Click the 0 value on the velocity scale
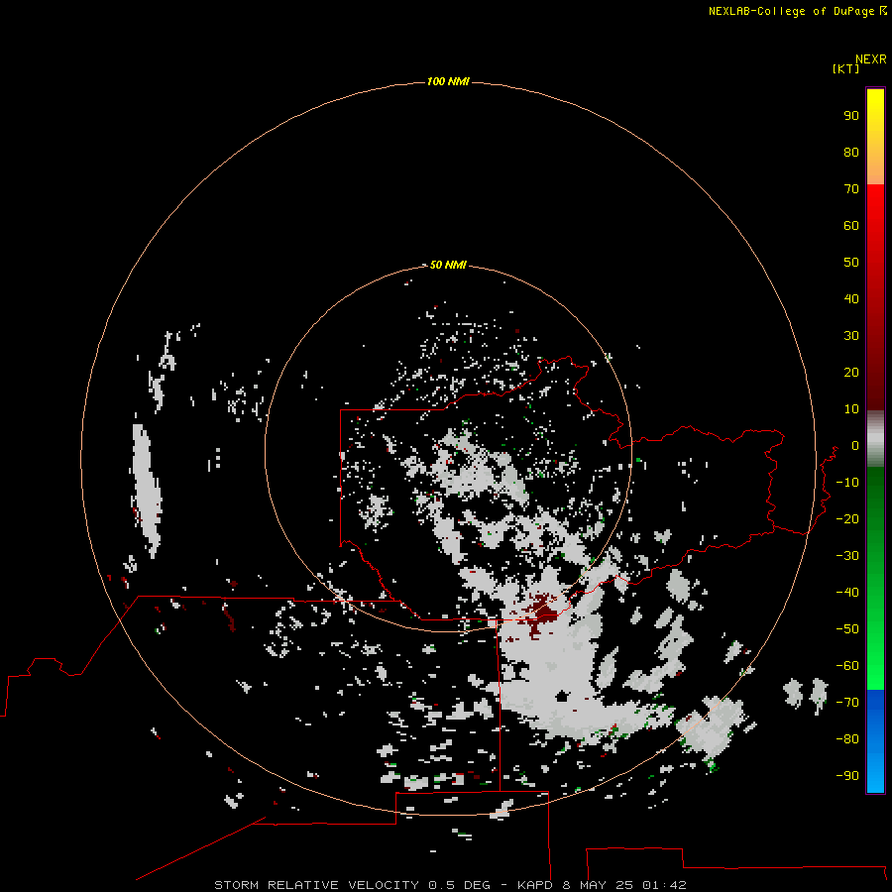The image size is (892, 892). coord(855,445)
